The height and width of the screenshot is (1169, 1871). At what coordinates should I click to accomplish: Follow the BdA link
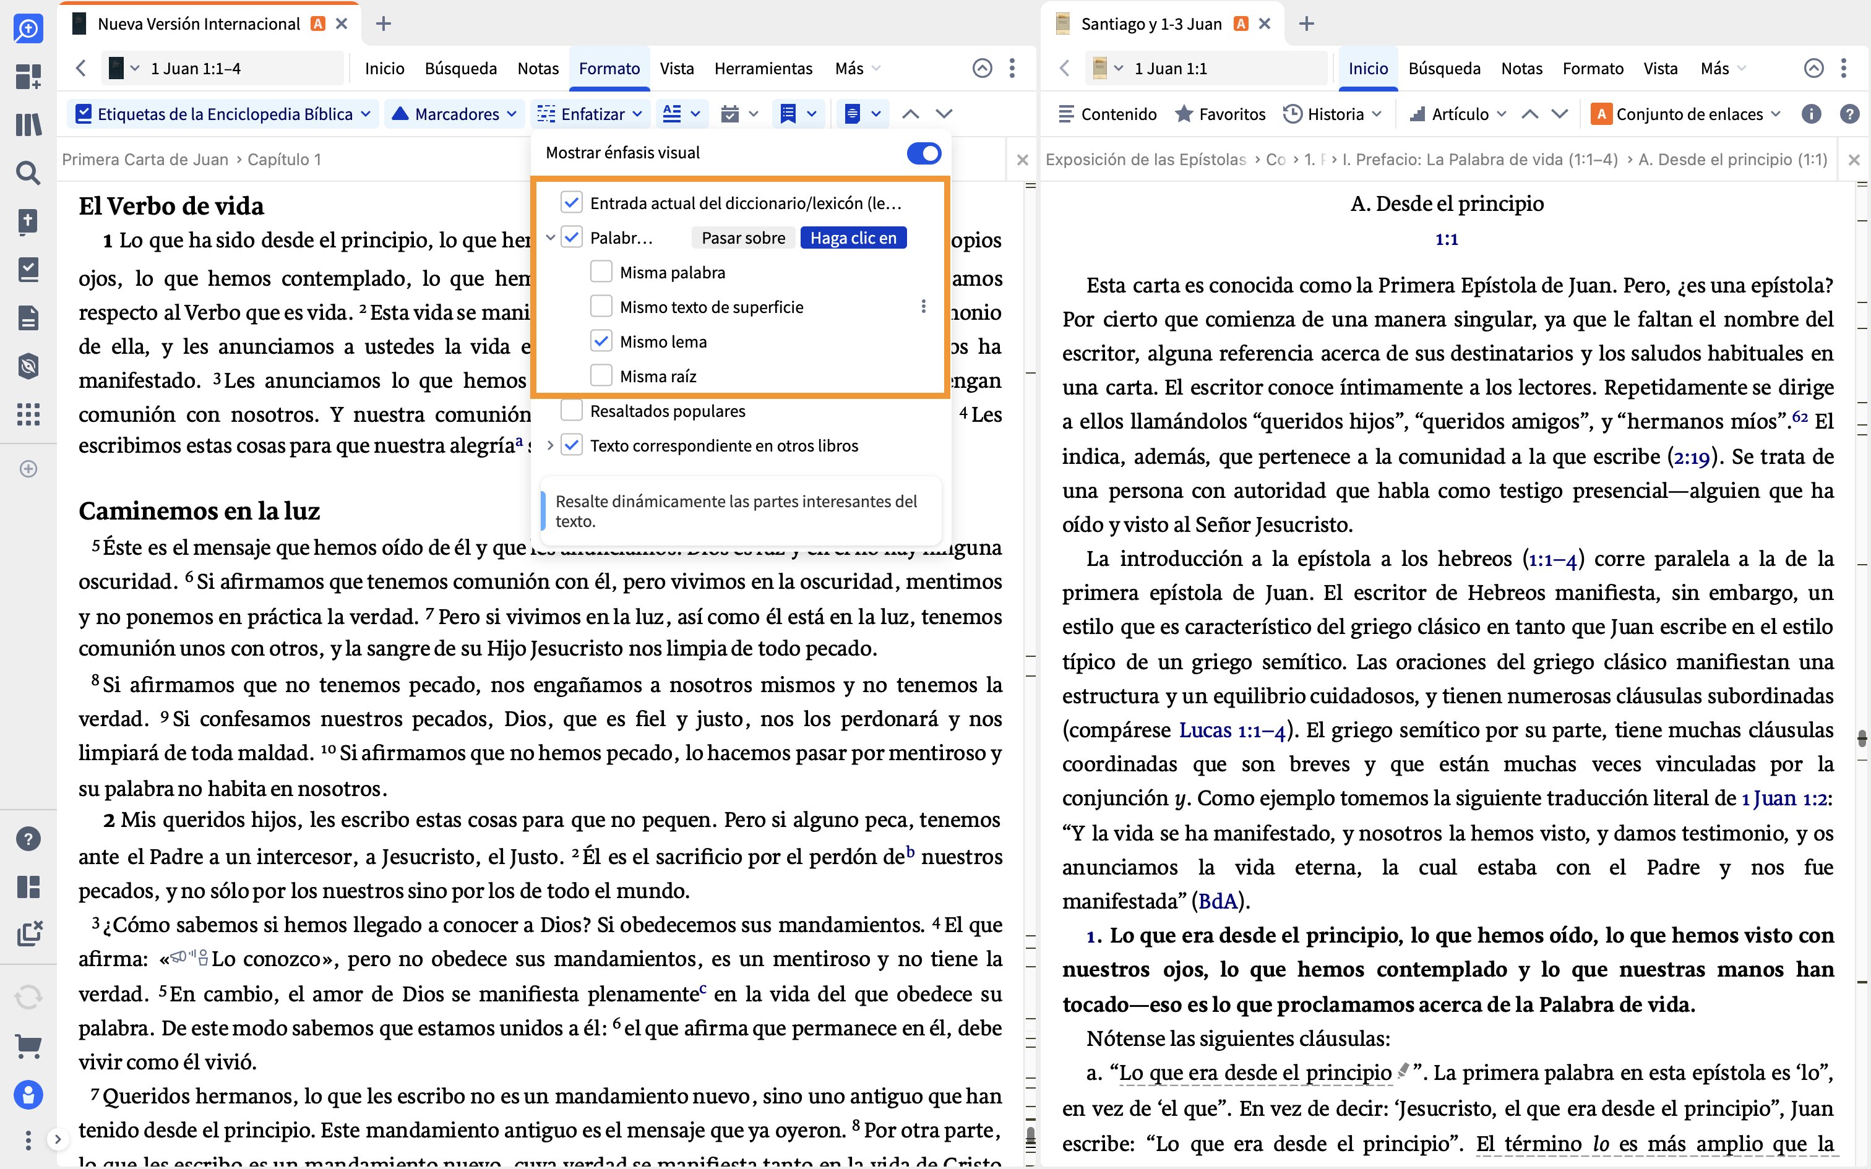[1218, 901]
